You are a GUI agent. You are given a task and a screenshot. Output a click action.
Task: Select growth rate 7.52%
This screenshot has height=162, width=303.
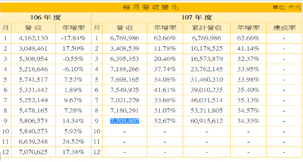click(x=73, y=80)
